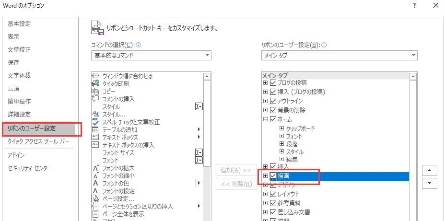This screenshot has width=445, height=221.
Task: Select the フォント サイズ command row
Action: [147, 152]
